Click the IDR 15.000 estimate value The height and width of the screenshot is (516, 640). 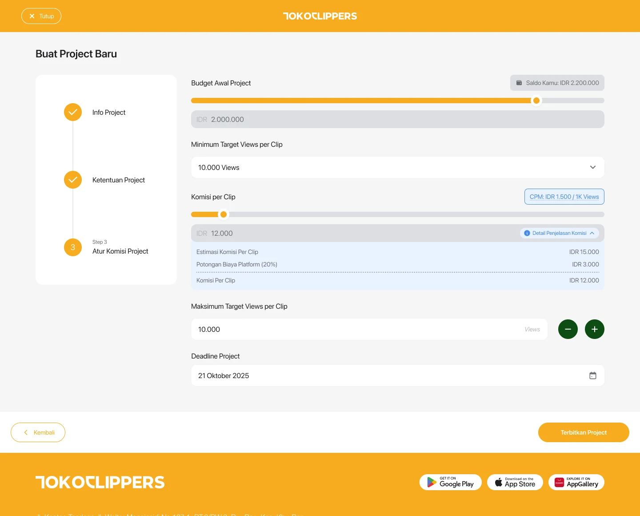(x=584, y=252)
